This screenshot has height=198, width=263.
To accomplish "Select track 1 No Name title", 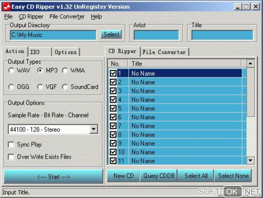I will [x=143, y=73].
